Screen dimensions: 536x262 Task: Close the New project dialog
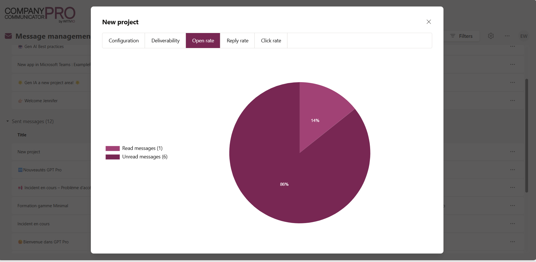click(429, 22)
